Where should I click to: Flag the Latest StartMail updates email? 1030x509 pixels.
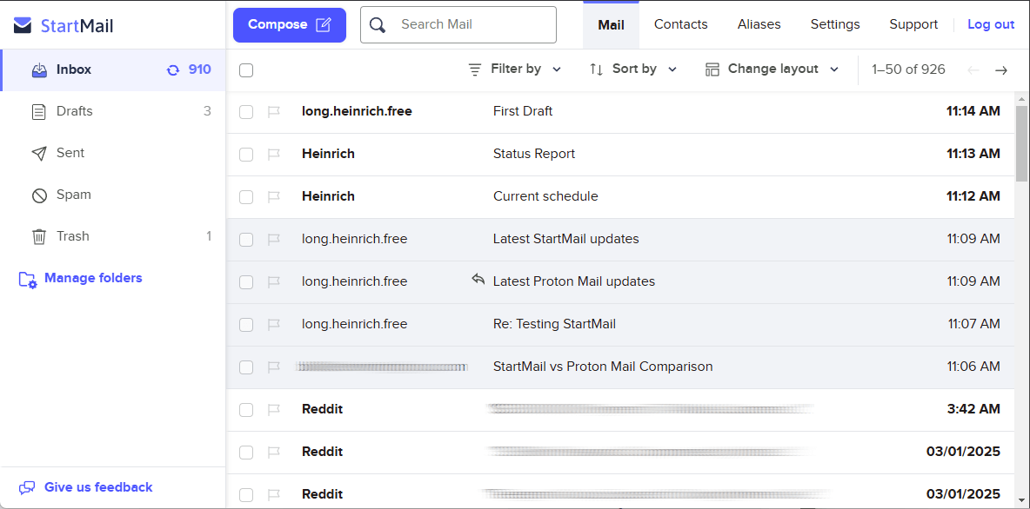point(274,240)
